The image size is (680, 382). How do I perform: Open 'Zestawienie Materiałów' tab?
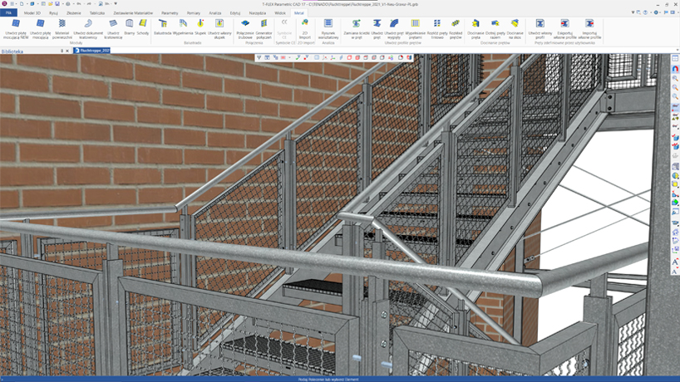133,13
